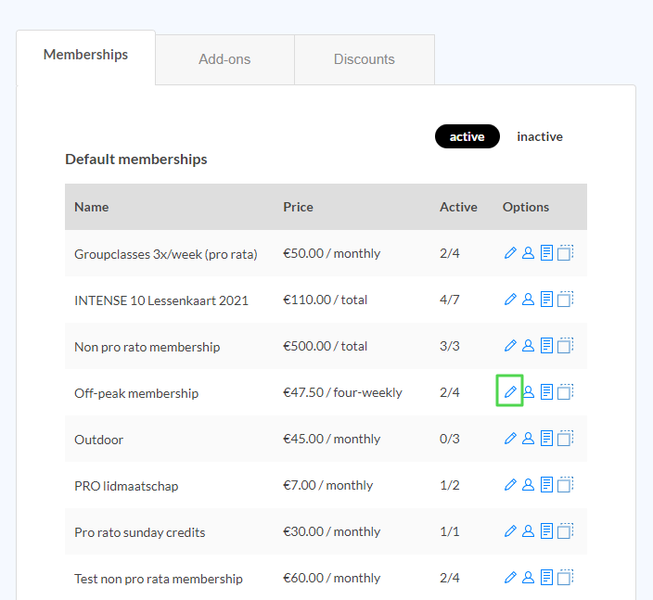This screenshot has width=653, height=600.
Task: Select the Options column header
Action: point(526,207)
